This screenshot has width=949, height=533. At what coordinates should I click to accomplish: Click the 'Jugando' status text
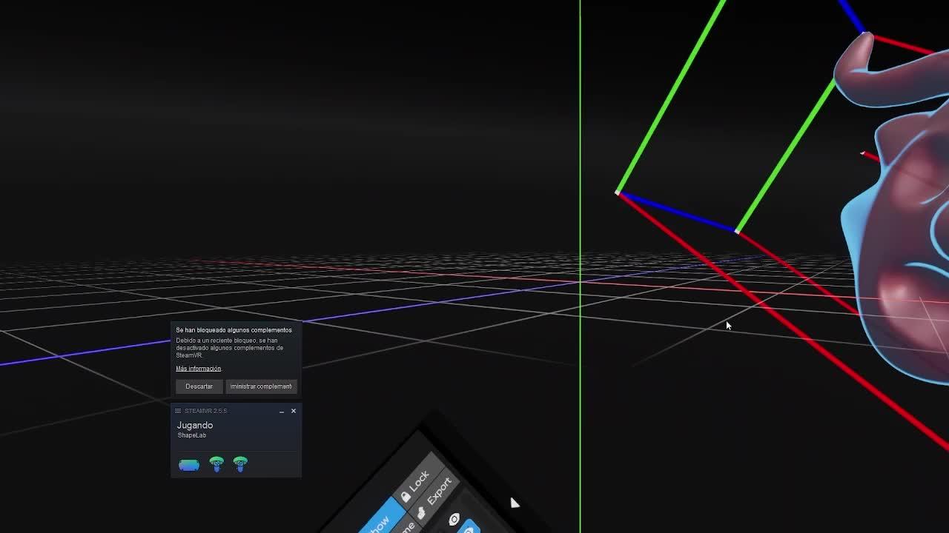195,426
